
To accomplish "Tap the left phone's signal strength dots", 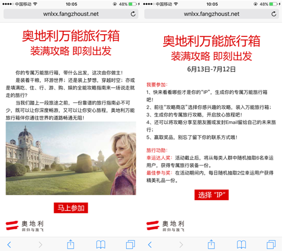I will coord(8,4).
